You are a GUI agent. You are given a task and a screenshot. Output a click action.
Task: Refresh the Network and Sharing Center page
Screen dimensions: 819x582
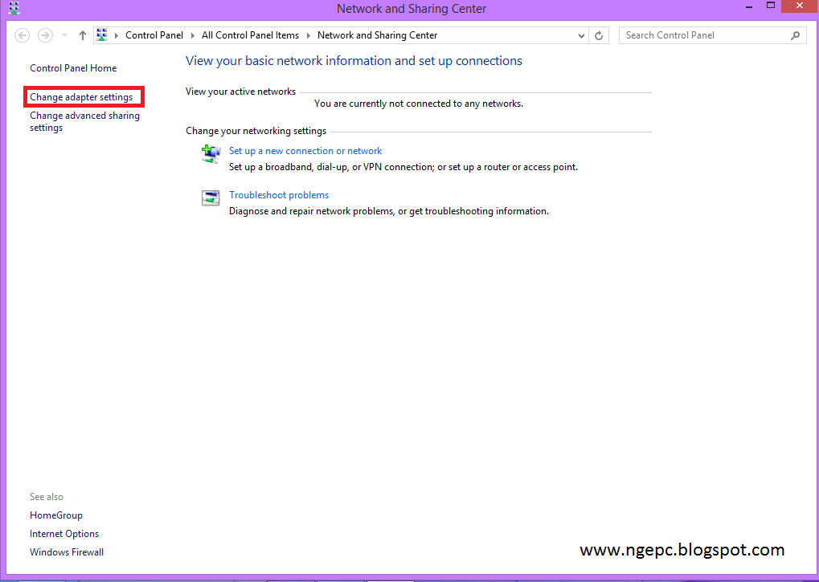click(599, 35)
